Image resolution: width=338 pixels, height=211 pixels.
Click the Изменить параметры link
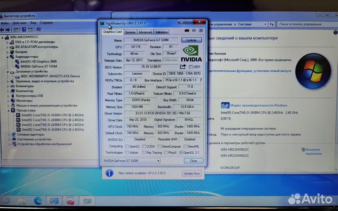click(313, 151)
